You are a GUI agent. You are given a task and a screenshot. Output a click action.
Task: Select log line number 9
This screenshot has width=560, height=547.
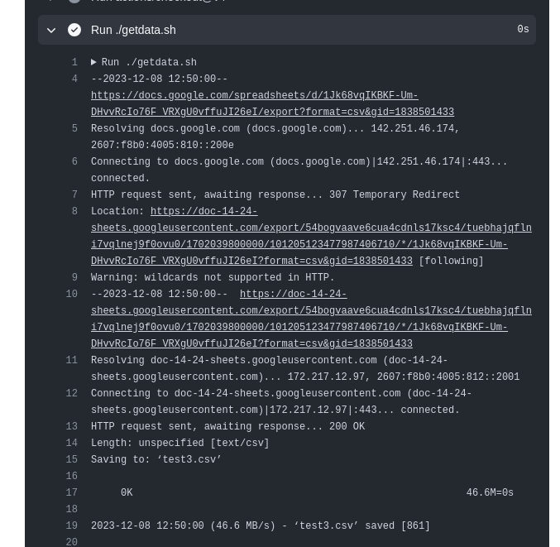point(74,277)
